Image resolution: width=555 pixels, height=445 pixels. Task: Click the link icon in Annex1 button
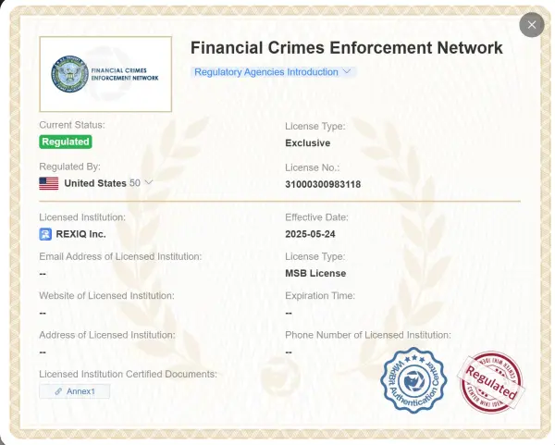coord(59,391)
